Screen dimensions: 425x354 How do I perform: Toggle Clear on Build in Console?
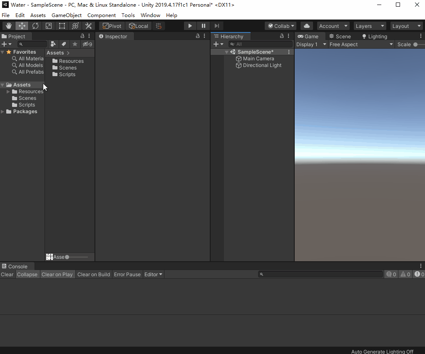click(x=94, y=275)
